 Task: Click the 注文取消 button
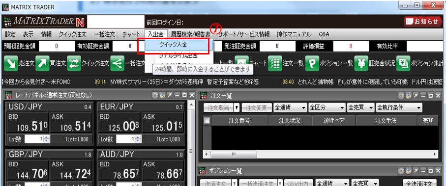point(218,107)
